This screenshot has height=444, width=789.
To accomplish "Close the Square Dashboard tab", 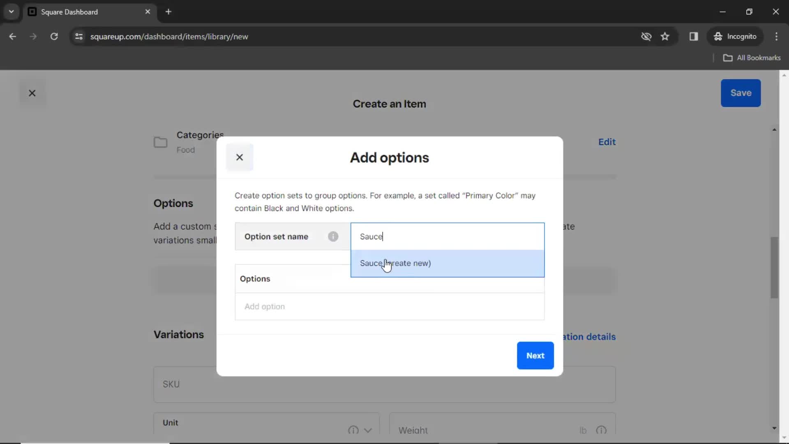I will [x=148, y=12].
